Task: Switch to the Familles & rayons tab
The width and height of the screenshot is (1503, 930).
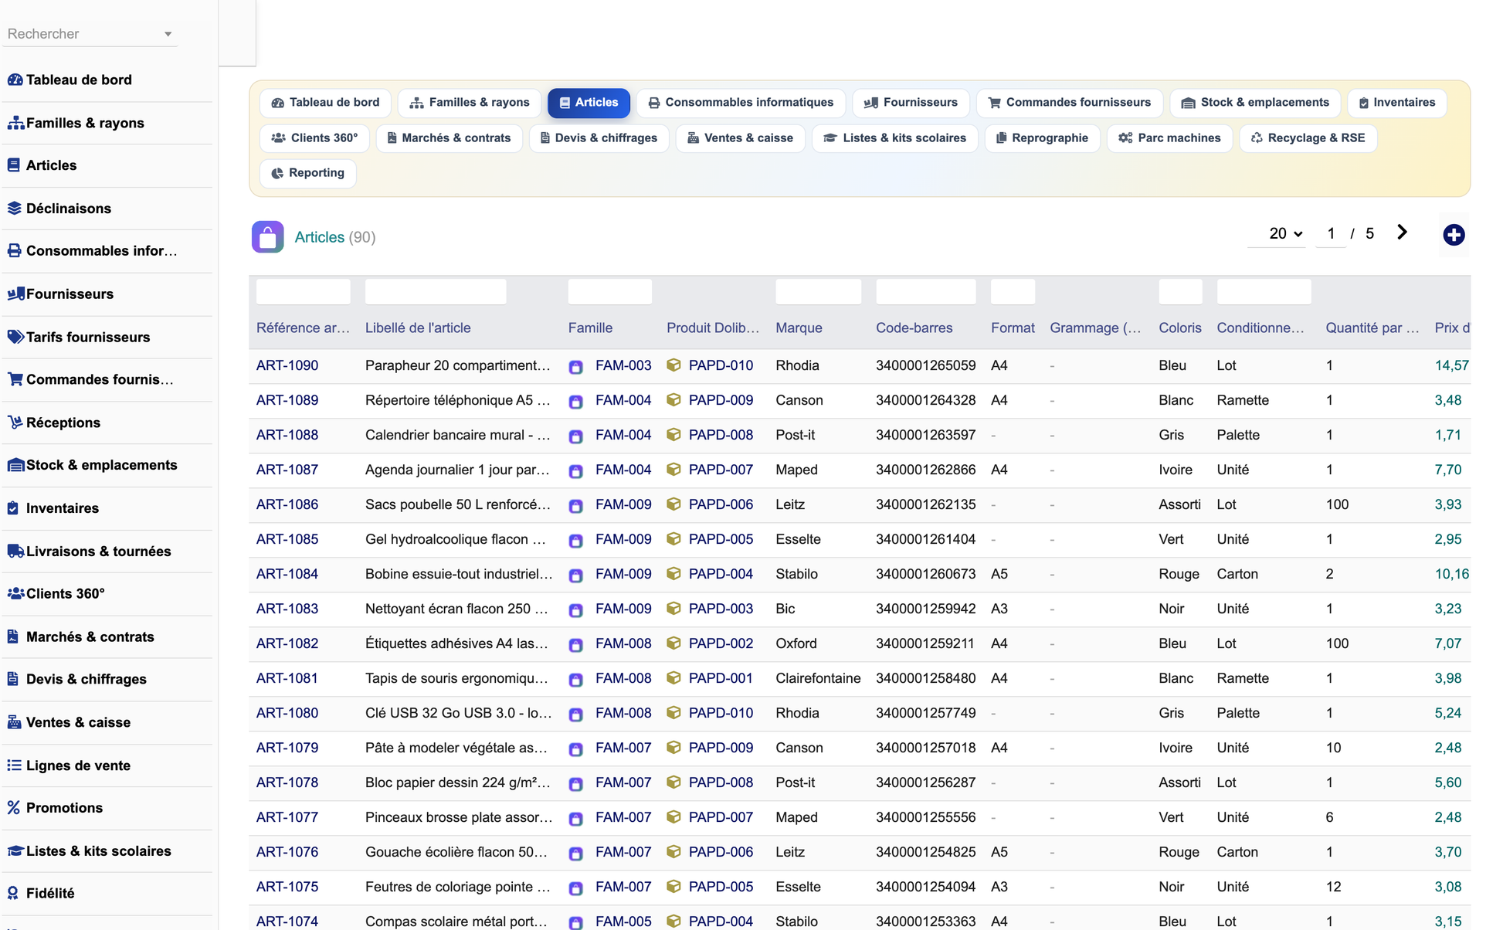Action: (470, 103)
